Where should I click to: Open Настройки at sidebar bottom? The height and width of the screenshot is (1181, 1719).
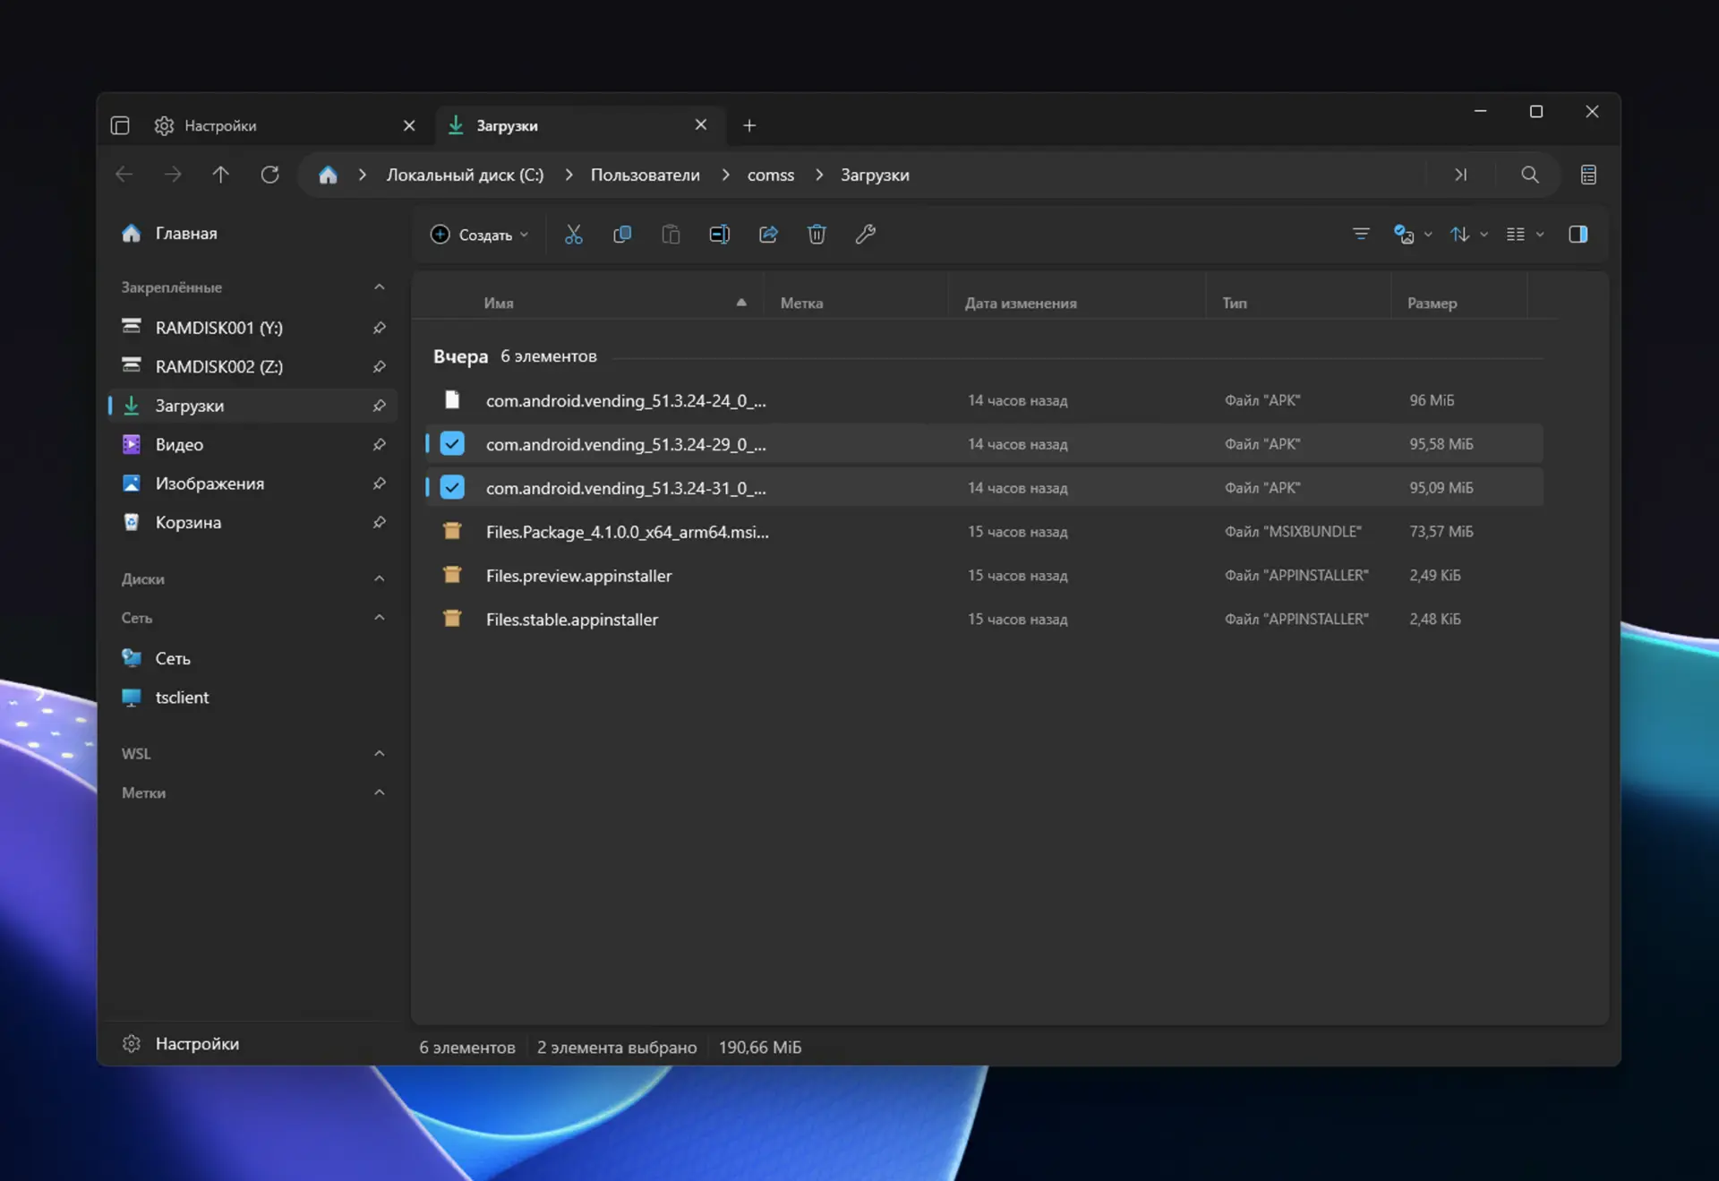point(251,1044)
